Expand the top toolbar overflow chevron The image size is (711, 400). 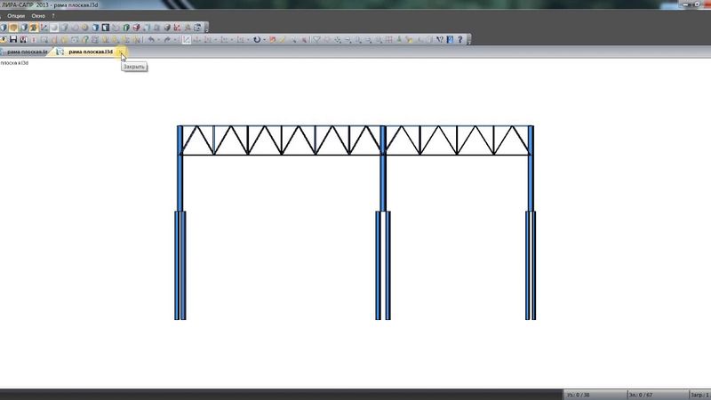pos(207,28)
